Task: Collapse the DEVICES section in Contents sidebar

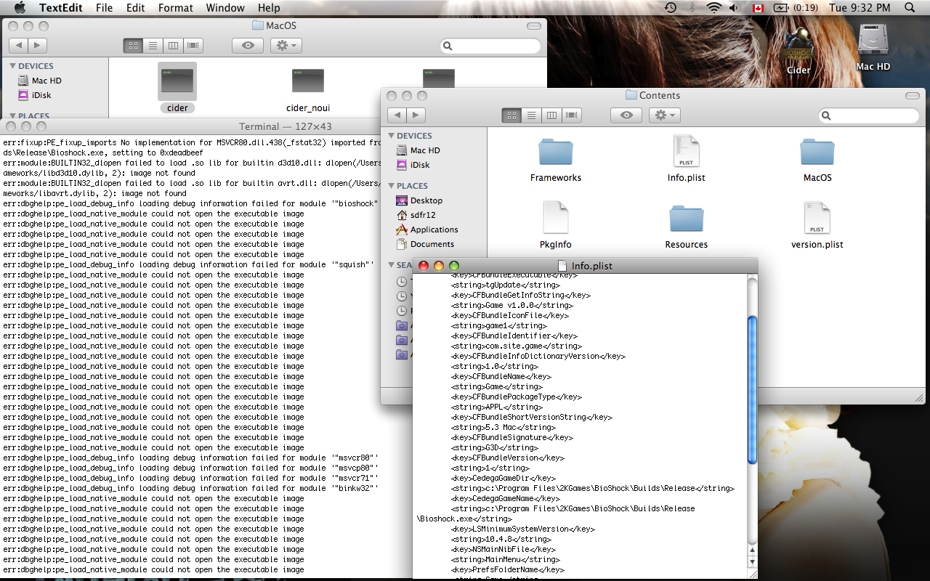Action: click(x=392, y=137)
